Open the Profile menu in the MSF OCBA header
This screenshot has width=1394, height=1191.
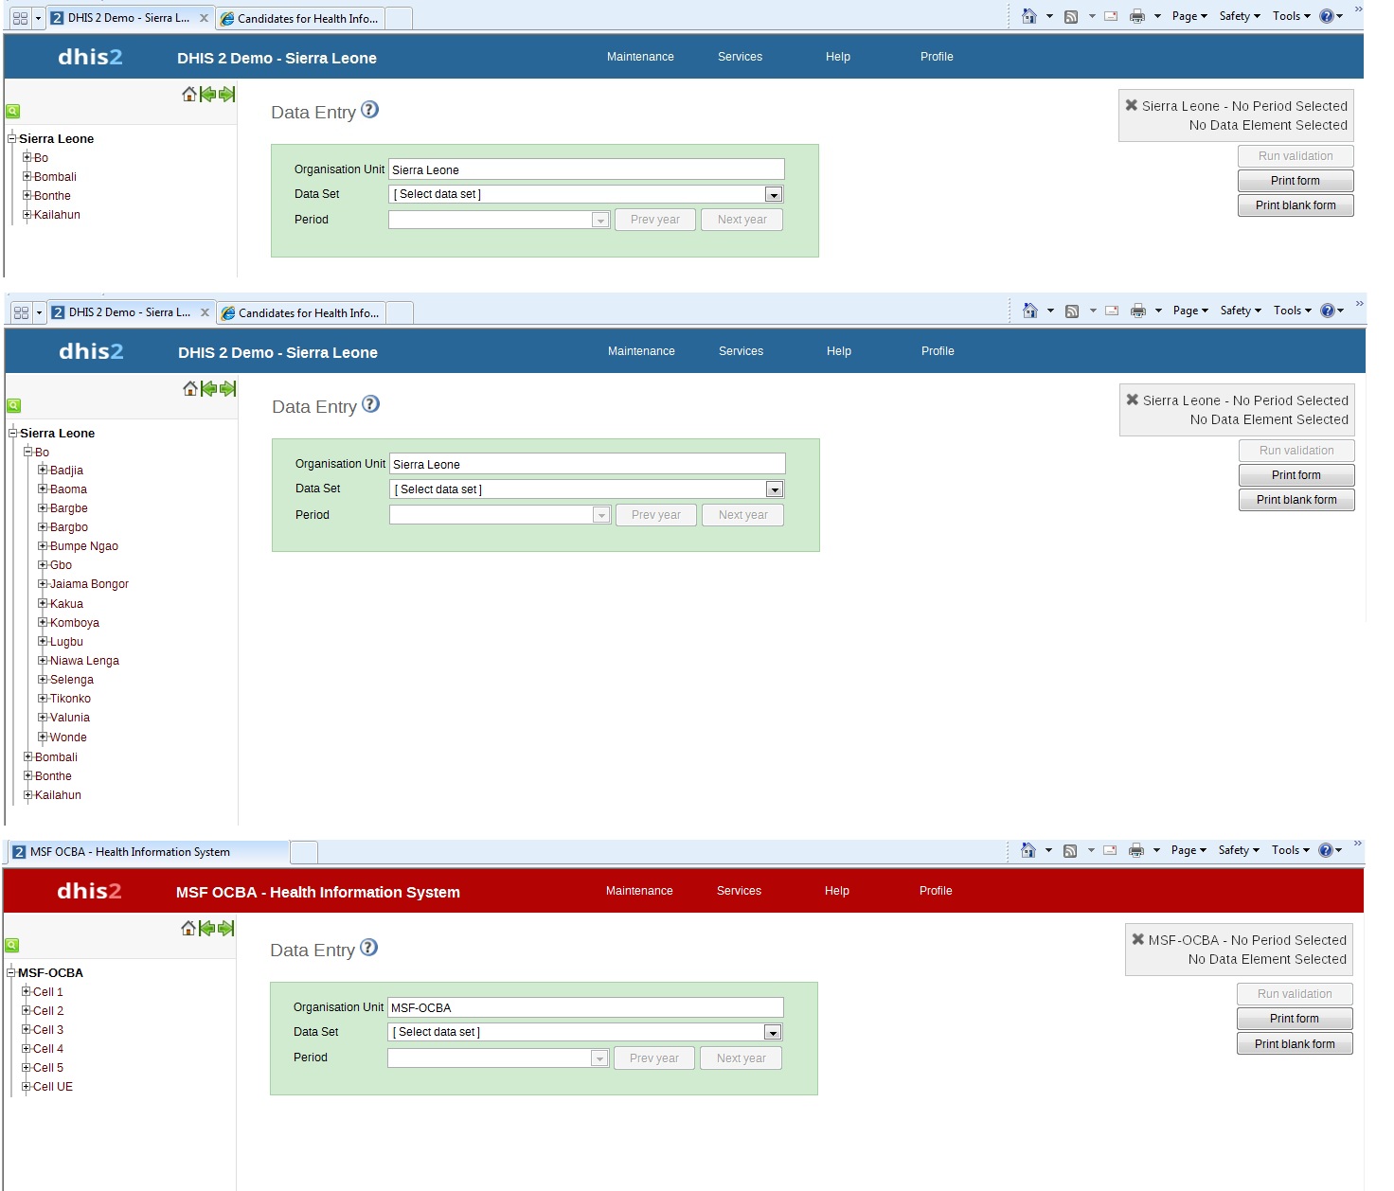click(936, 891)
